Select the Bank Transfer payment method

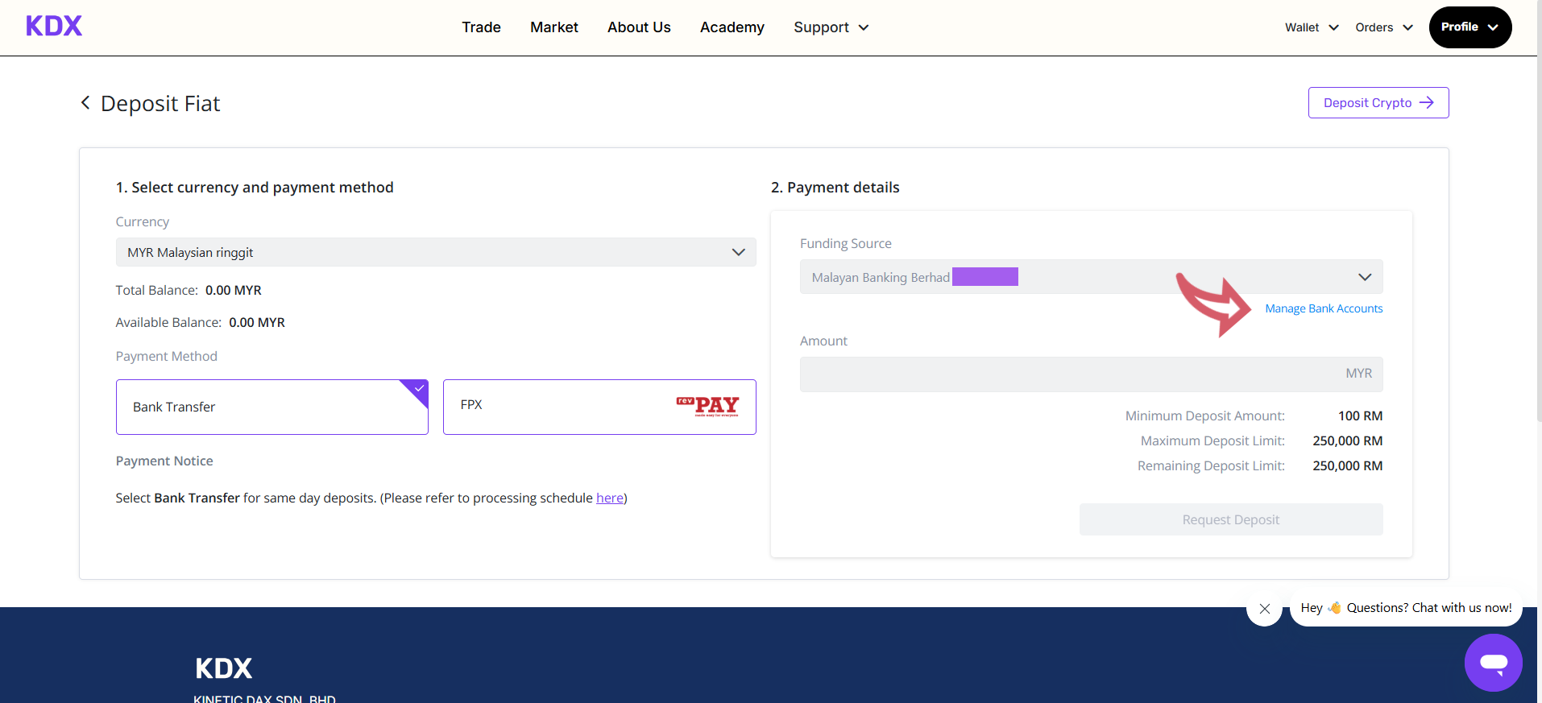tap(272, 407)
